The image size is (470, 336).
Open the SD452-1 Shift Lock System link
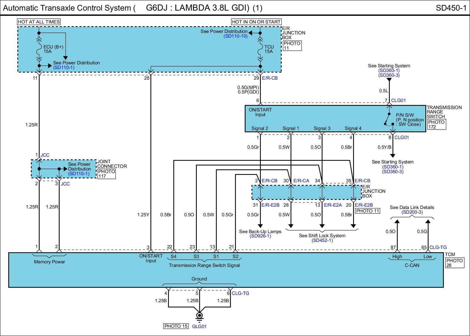(322, 240)
